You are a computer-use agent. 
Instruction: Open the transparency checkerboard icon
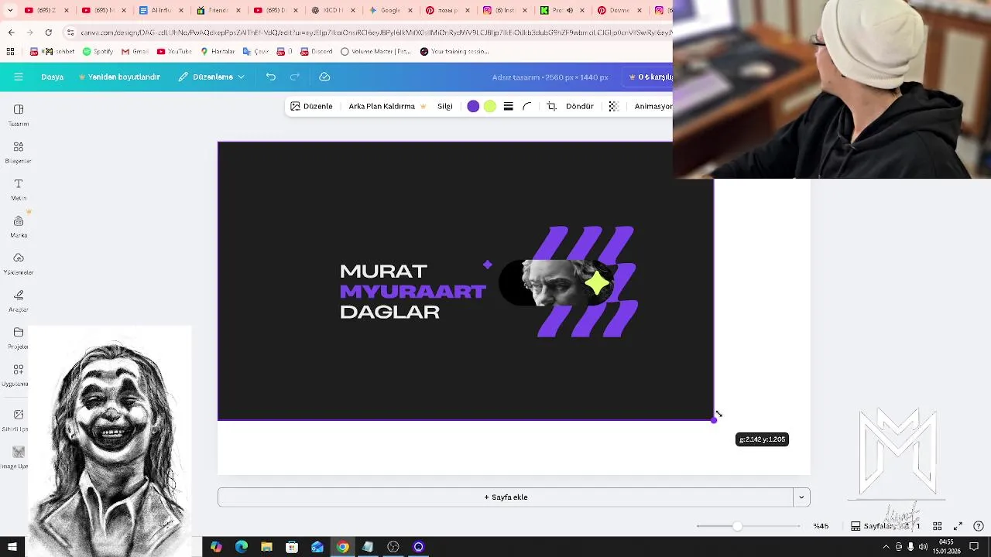(x=613, y=106)
